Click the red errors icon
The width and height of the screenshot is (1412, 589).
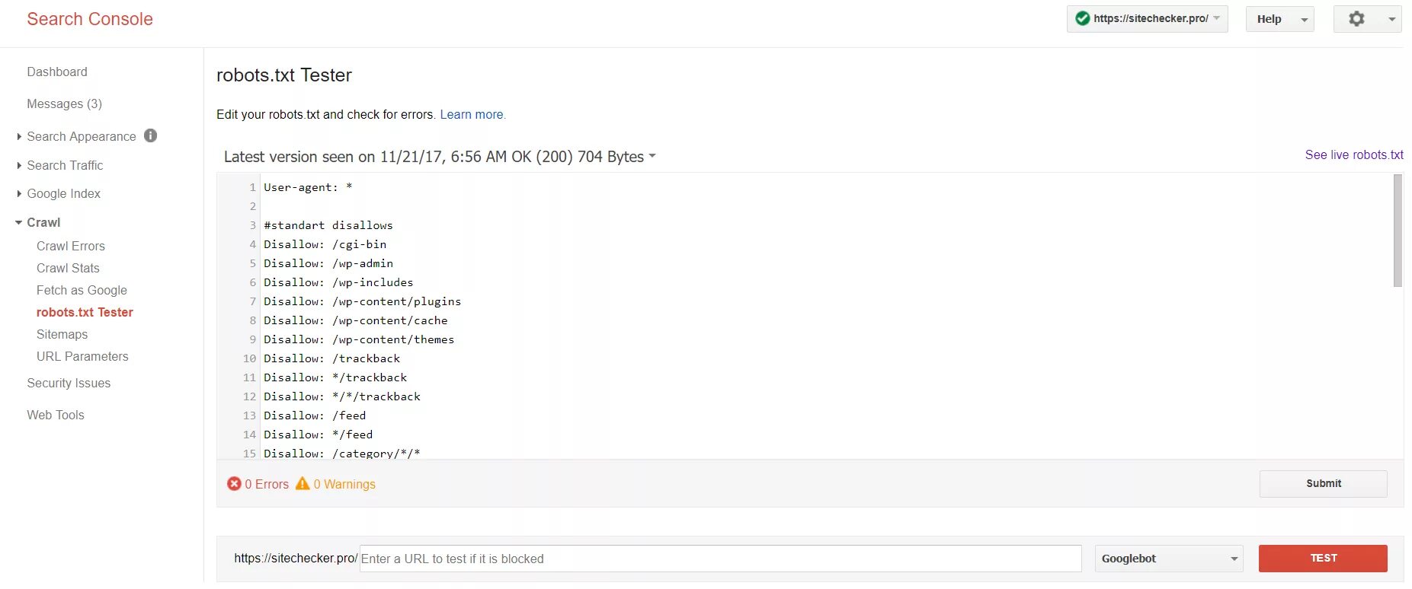(234, 484)
